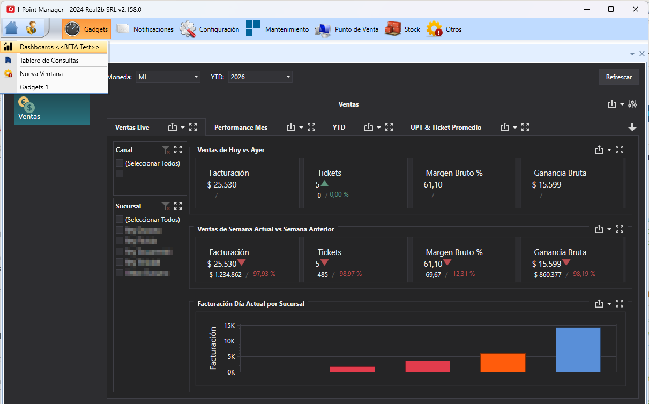
Task: Click export icon on Performance Mes tab
Action: pyautogui.click(x=291, y=128)
